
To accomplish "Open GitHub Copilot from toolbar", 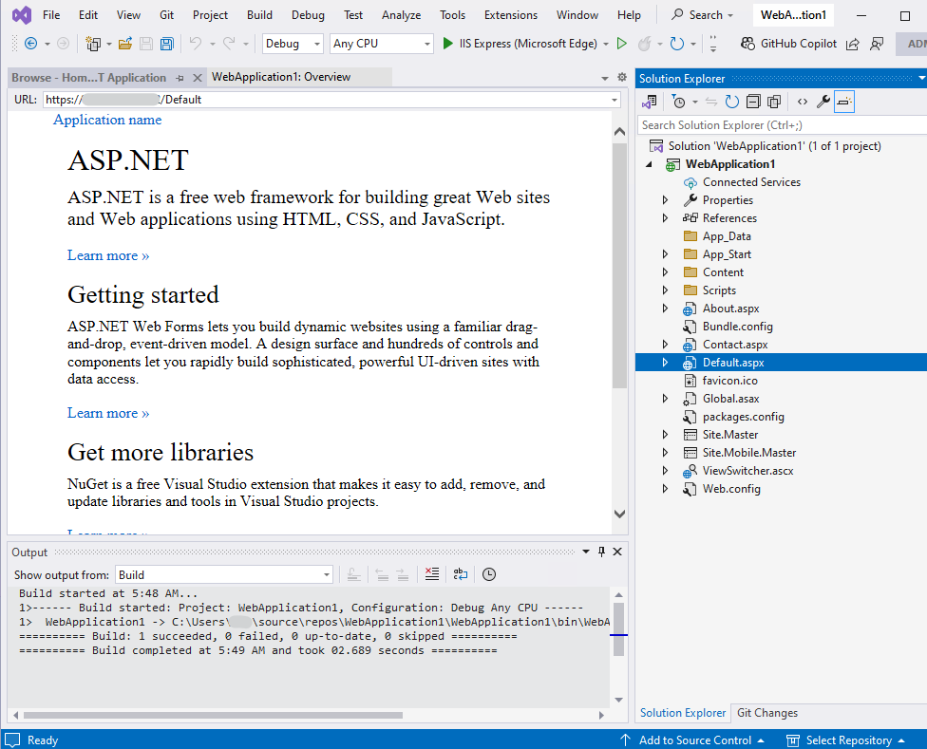I will pos(788,43).
